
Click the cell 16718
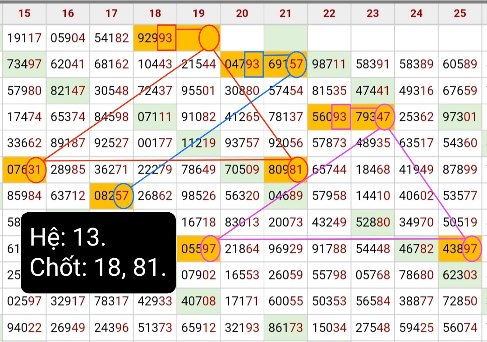click(198, 222)
